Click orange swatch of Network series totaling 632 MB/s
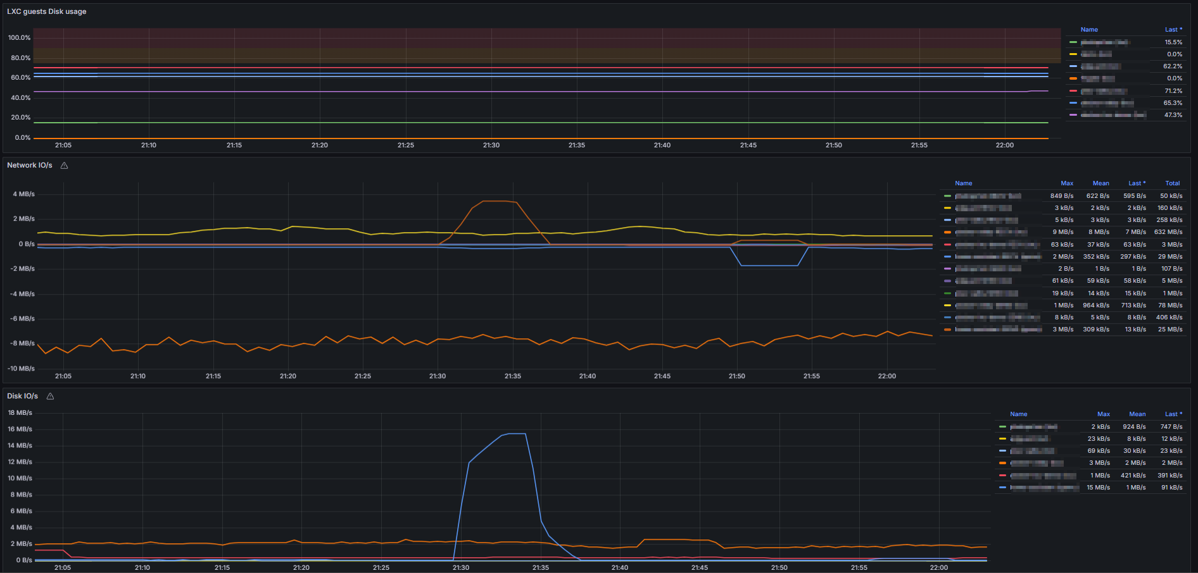1198x573 pixels. [947, 232]
